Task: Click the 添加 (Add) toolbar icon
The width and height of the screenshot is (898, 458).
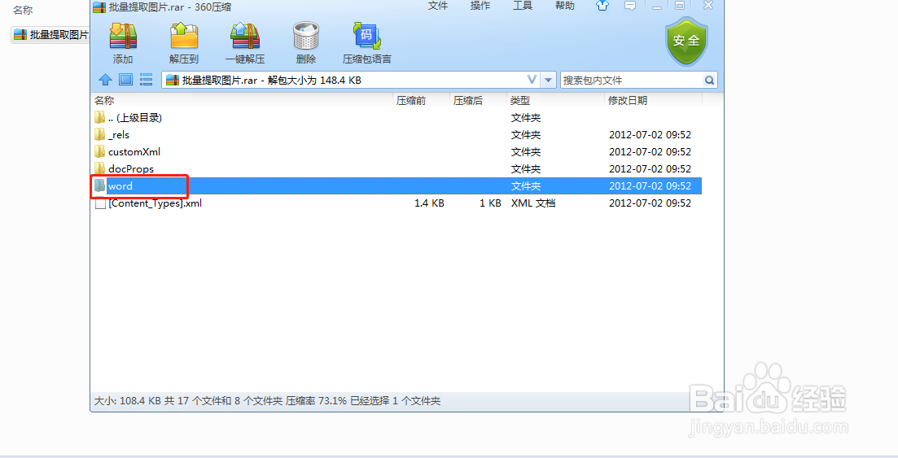Action: tap(123, 36)
